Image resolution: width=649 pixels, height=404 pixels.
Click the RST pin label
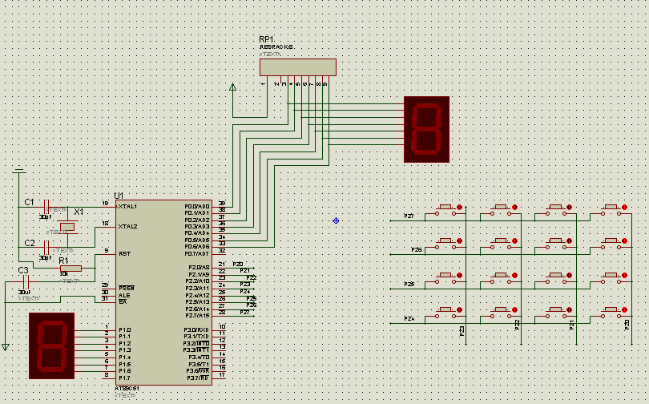click(124, 254)
